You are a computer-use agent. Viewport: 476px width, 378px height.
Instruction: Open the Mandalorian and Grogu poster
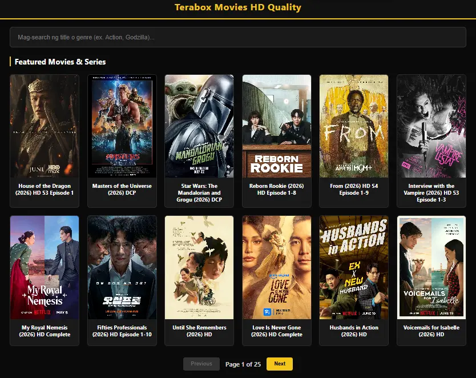[x=199, y=126]
